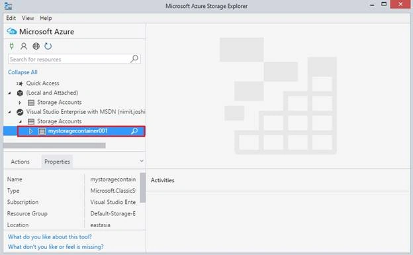Open account settings person icon
Viewport: 413px width, 255px height.
click(x=24, y=46)
